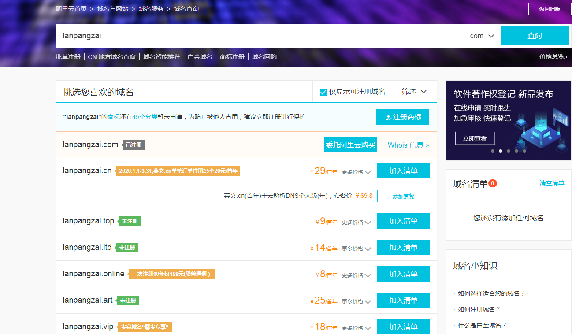Image resolution: width=572 pixels, height=334 pixels.
Task: Add lanpangzai.cn to list
Action: (x=403, y=171)
